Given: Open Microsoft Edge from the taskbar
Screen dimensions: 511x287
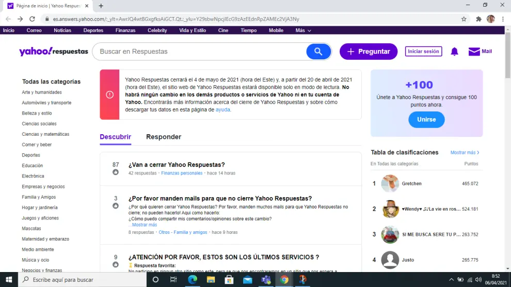Looking at the screenshot, I should click(x=193, y=280).
